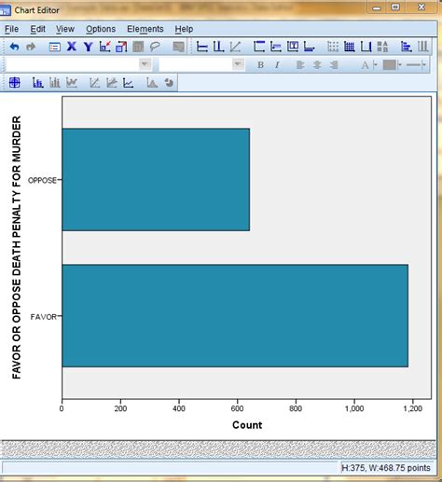Click the explode pie slice icon
This screenshot has width=442, height=482.
coord(169,83)
